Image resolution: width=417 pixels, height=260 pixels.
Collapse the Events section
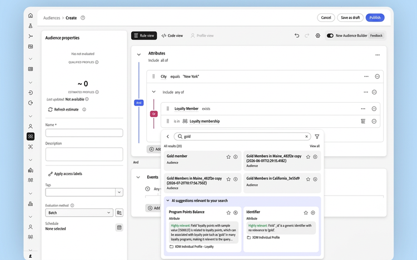click(x=138, y=177)
